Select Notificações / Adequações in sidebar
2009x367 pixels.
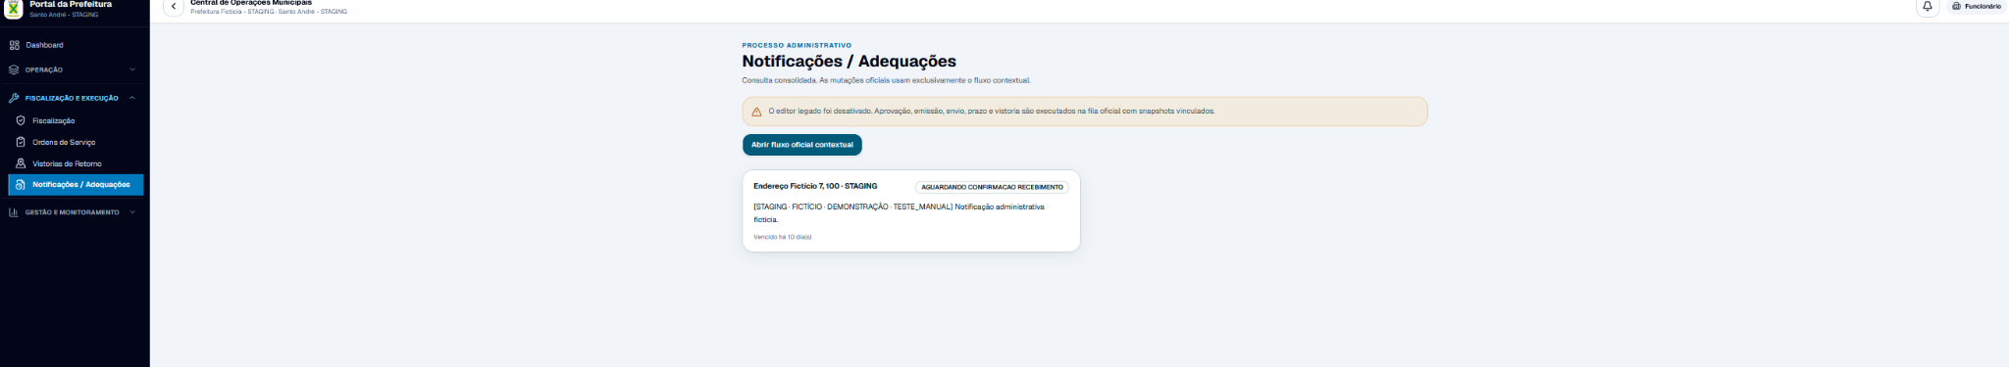pos(76,184)
